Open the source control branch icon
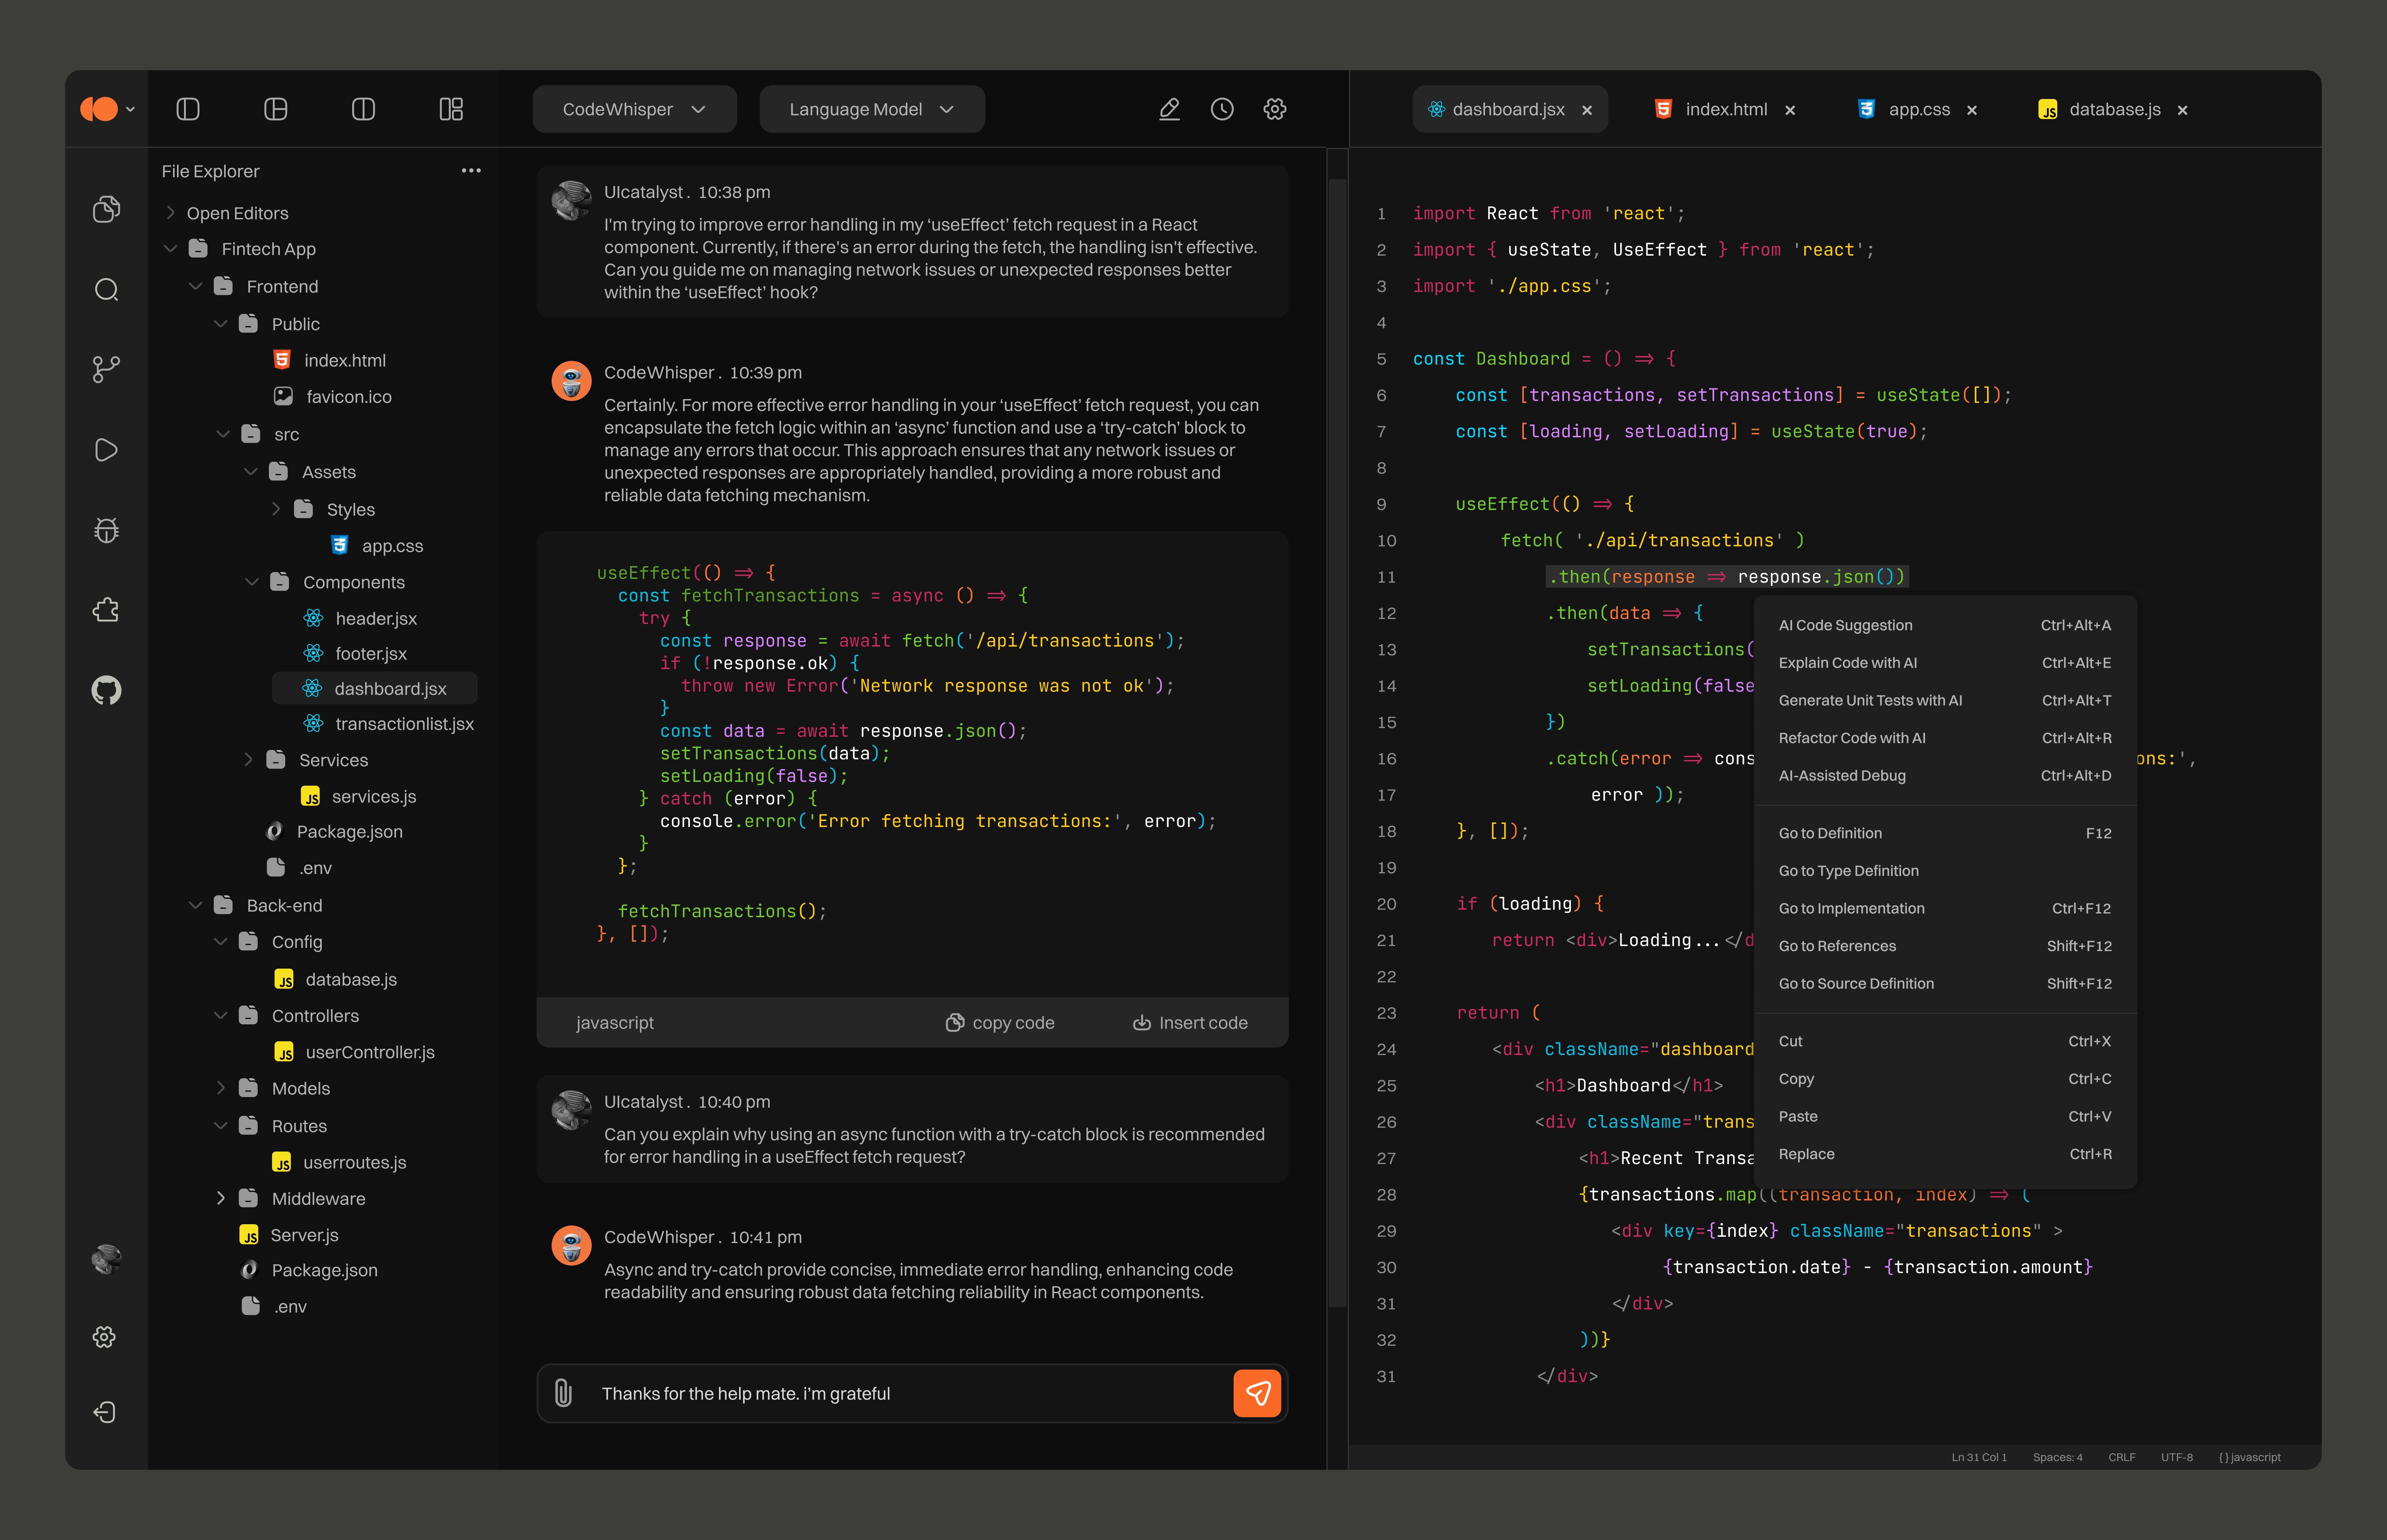The height and width of the screenshot is (1540, 2387). click(106, 369)
